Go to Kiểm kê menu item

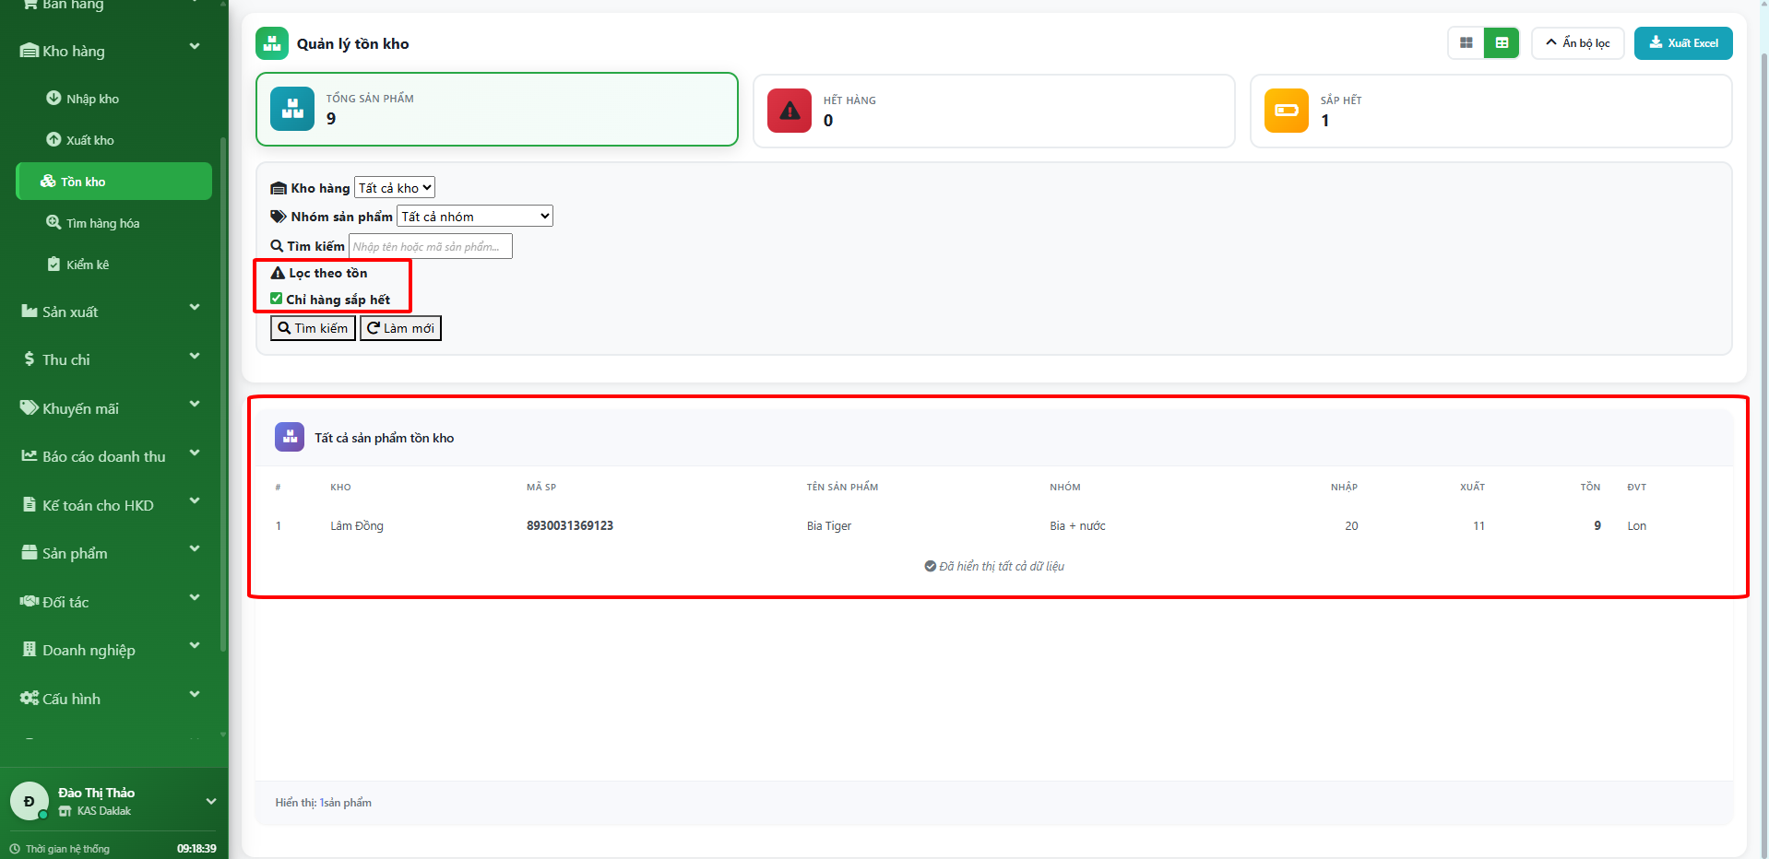pos(87,265)
